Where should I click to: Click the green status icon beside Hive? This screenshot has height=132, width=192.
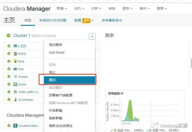pyautogui.click(x=9, y=61)
